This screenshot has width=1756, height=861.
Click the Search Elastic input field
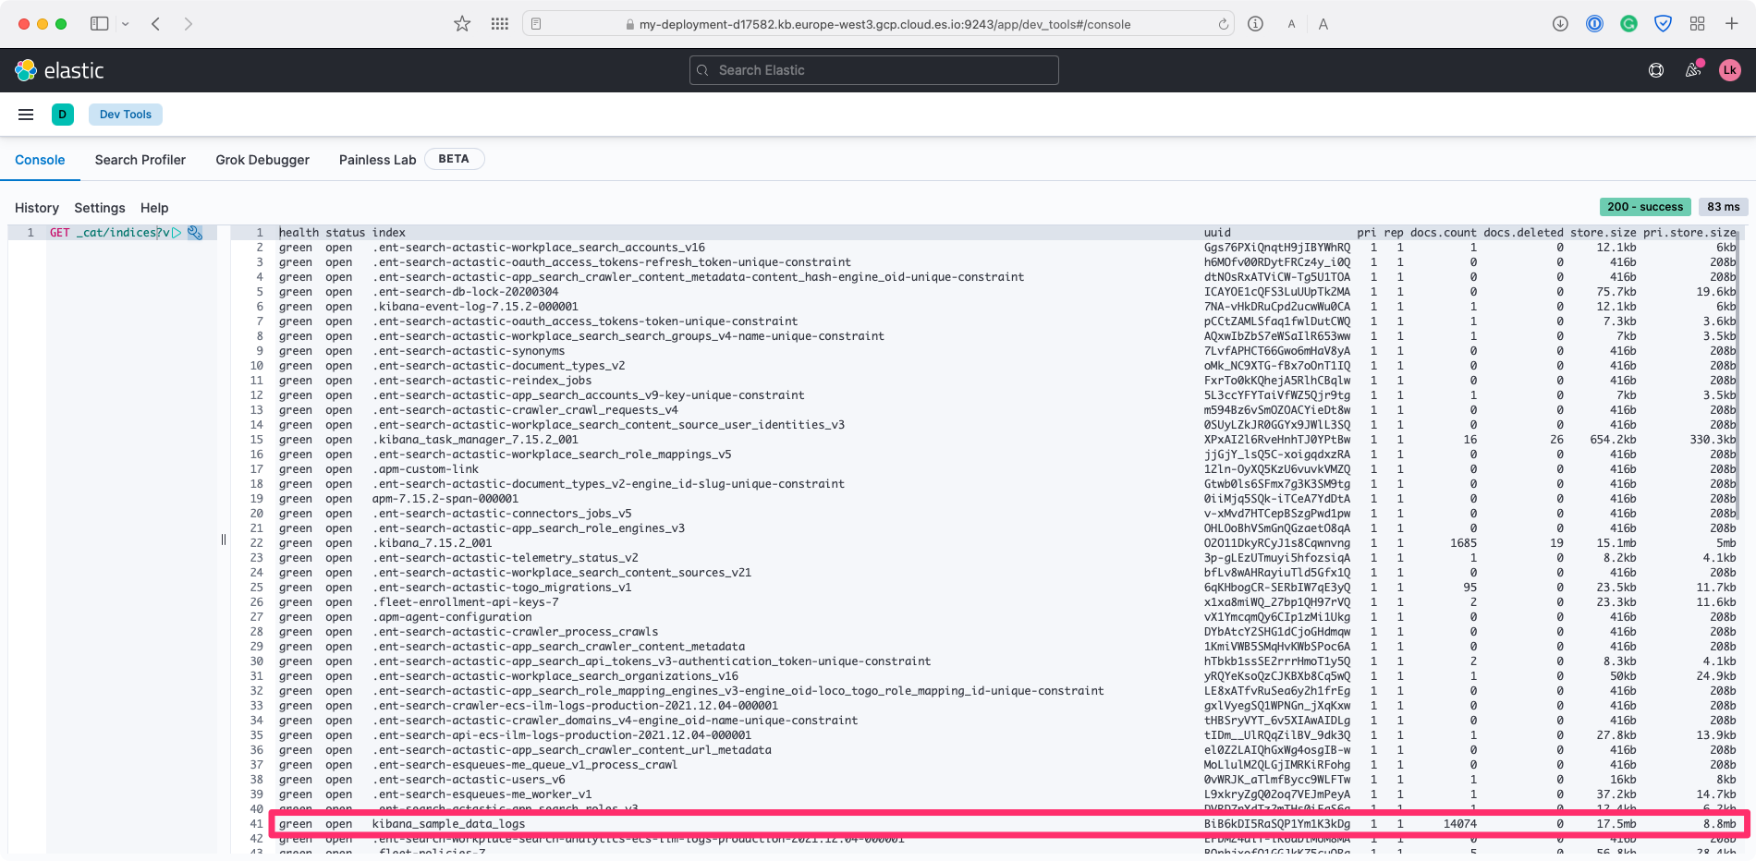click(873, 70)
